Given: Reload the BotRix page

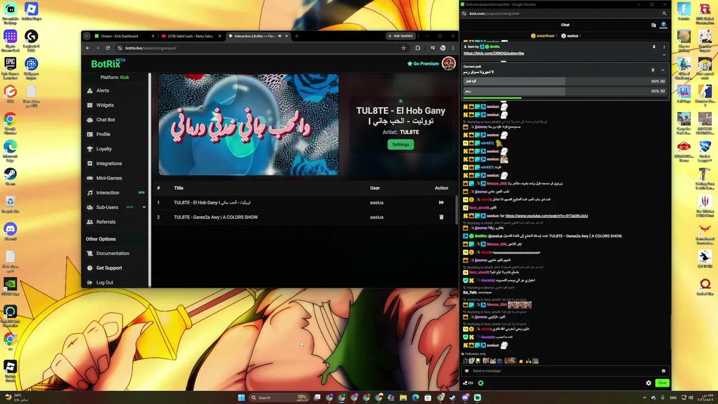Looking at the screenshot, I should coord(108,48).
